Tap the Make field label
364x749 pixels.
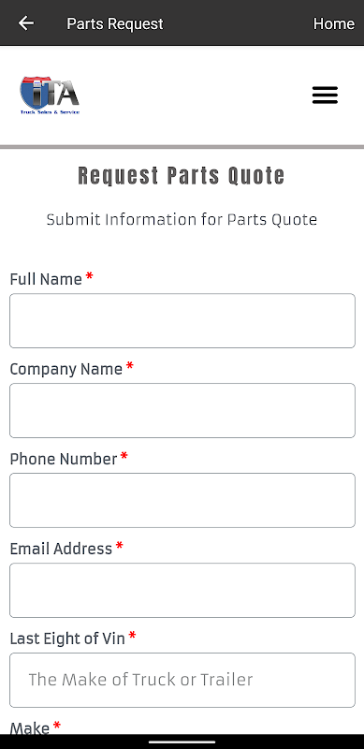coord(30,728)
